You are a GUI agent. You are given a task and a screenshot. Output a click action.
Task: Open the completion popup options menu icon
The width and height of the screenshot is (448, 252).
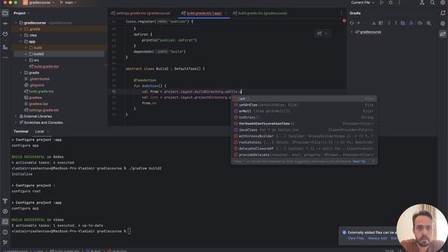point(373,162)
